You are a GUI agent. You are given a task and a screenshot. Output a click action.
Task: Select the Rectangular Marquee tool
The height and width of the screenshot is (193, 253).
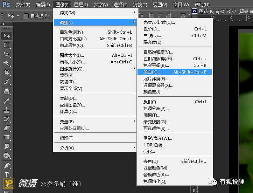(x=6, y=45)
